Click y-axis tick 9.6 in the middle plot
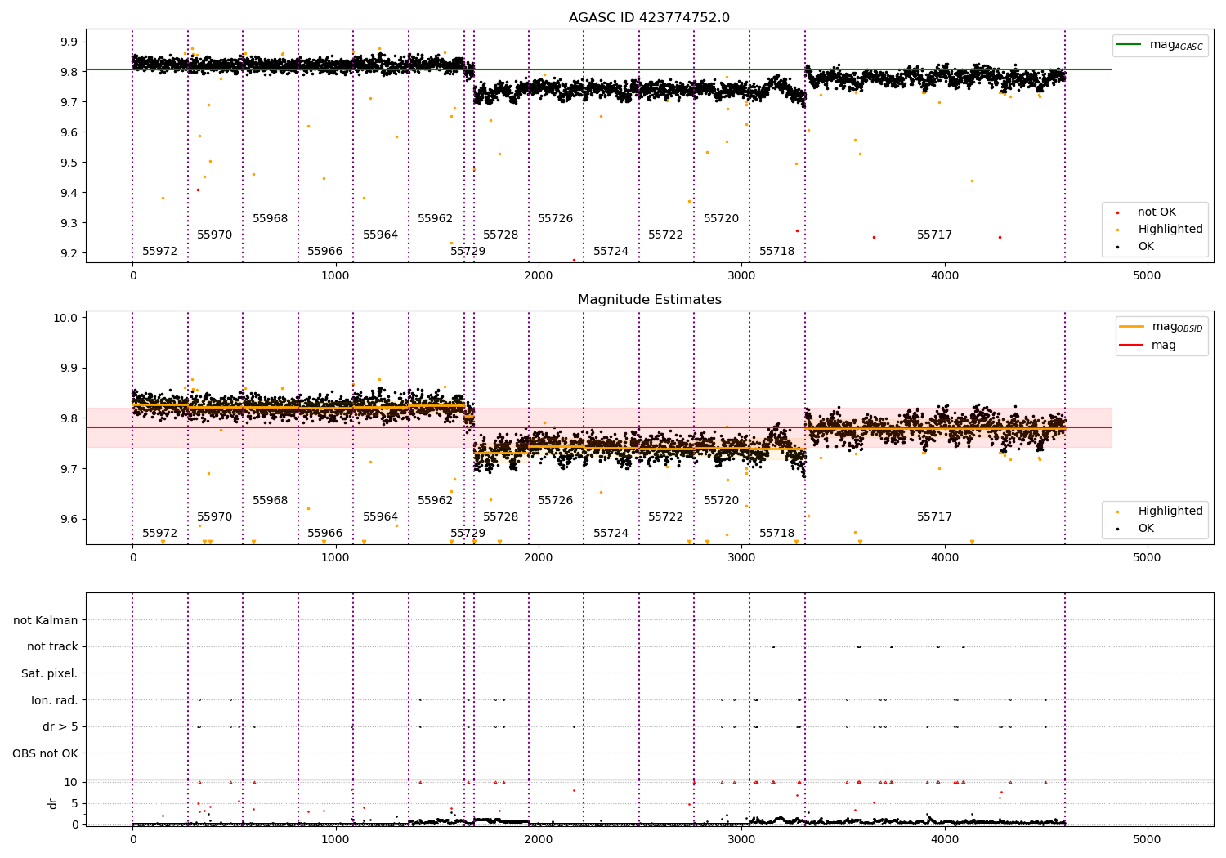The height and width of the screenshot is (858, 1226). (x=69, y=520)
